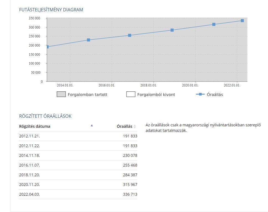Click the chart data point near 230 000
Image resolution: width=268 pixels, height=212 pixels.
click(89, 40)
